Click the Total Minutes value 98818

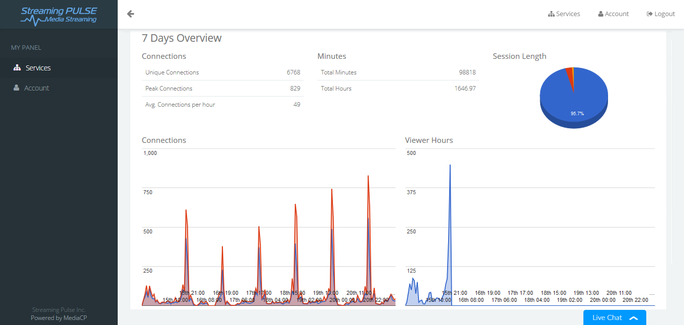467,72
